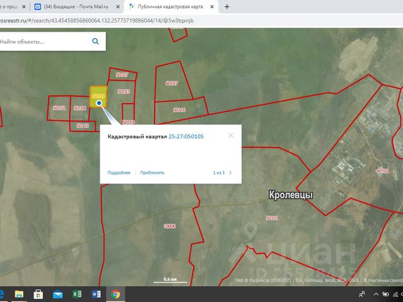The height and width of the screenshot is (302, 403).
Task: Open a new browser tab
Action: point(227,7)
